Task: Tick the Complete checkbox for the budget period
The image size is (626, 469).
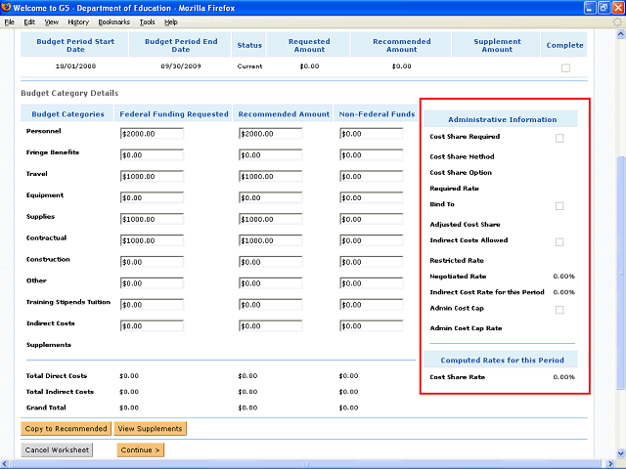Action: pos(564,67)
